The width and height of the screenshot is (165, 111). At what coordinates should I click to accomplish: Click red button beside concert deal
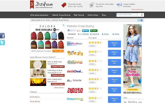coord(58,84)
